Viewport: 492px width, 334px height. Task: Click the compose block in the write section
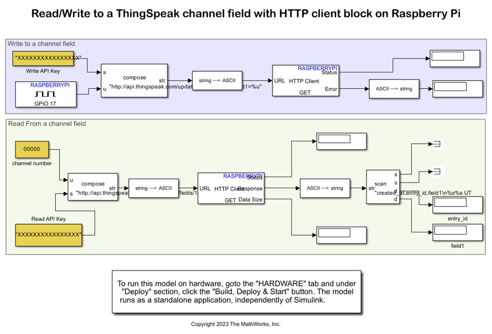click(134, 81)
